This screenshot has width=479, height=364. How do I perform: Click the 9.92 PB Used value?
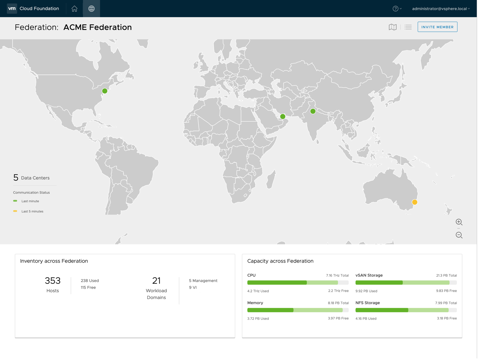366,291
